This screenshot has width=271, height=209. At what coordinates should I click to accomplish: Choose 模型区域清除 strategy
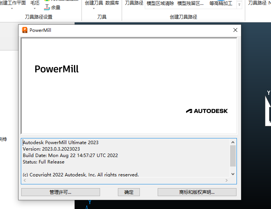tap(160, 3)
